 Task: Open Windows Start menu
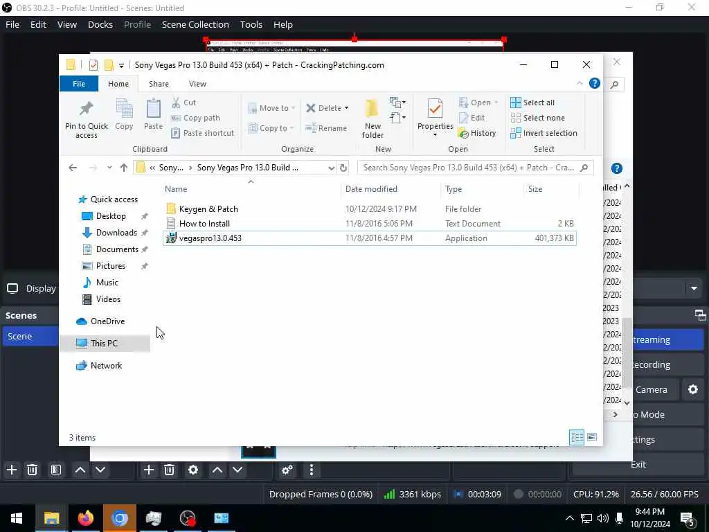17,518
